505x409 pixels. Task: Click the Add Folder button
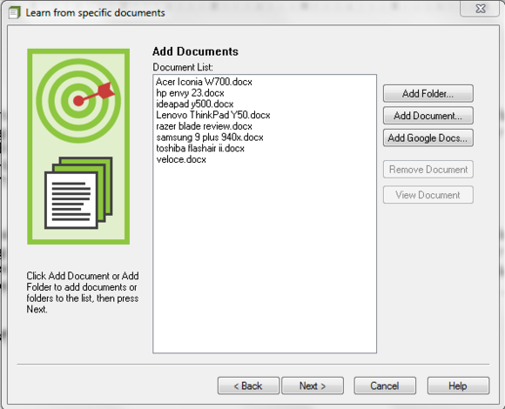pos(428,94)
